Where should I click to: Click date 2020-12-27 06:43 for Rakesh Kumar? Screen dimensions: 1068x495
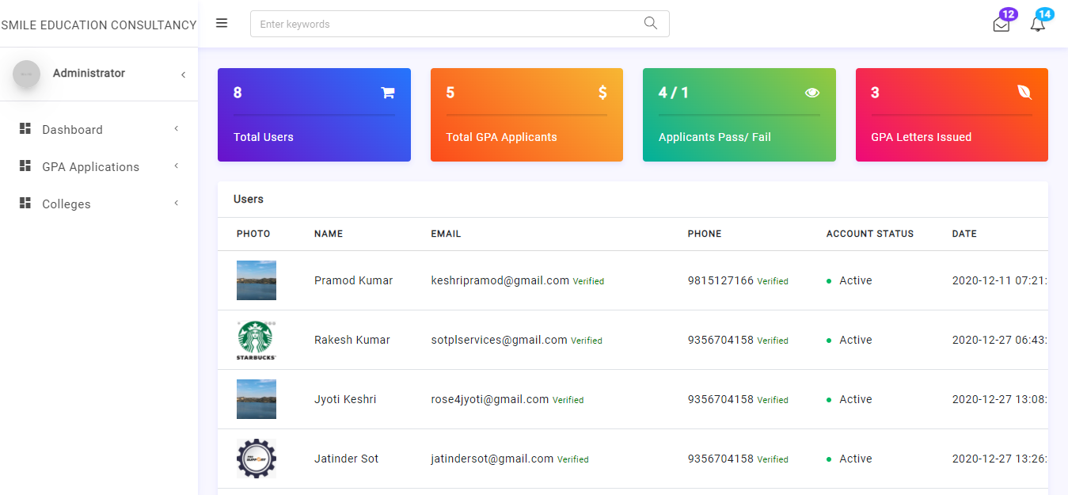coord(1000,340)
